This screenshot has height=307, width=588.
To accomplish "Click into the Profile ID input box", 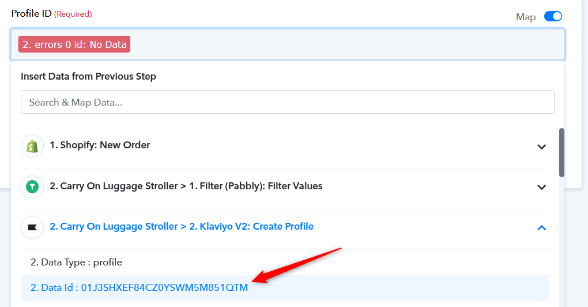I will (287, 44).
